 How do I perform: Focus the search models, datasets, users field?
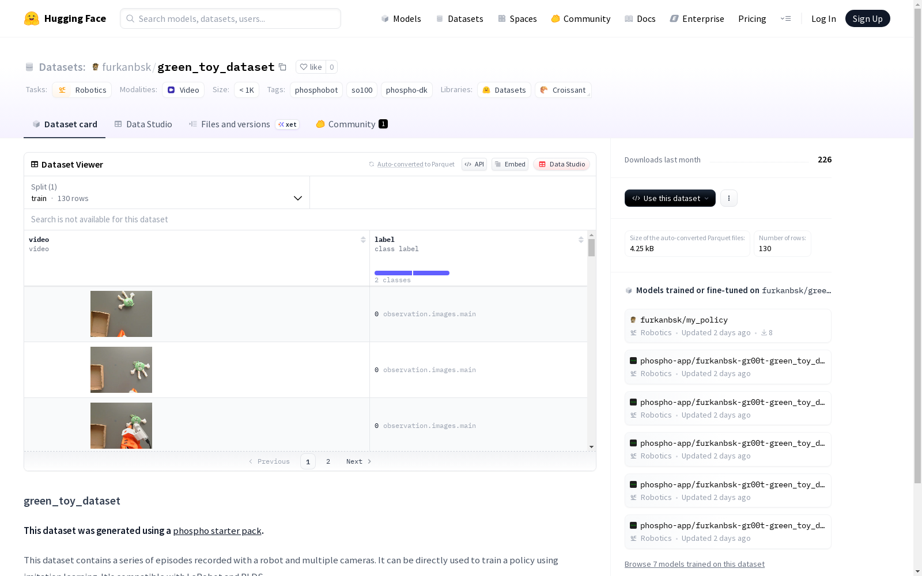[x=231, y=18]
